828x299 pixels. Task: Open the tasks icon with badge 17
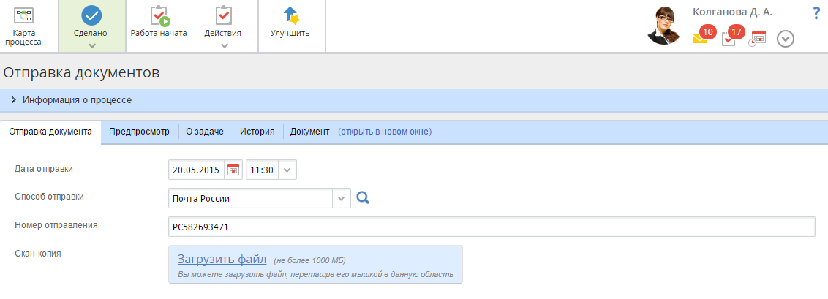pyautogui.click(x=730, y=38)
